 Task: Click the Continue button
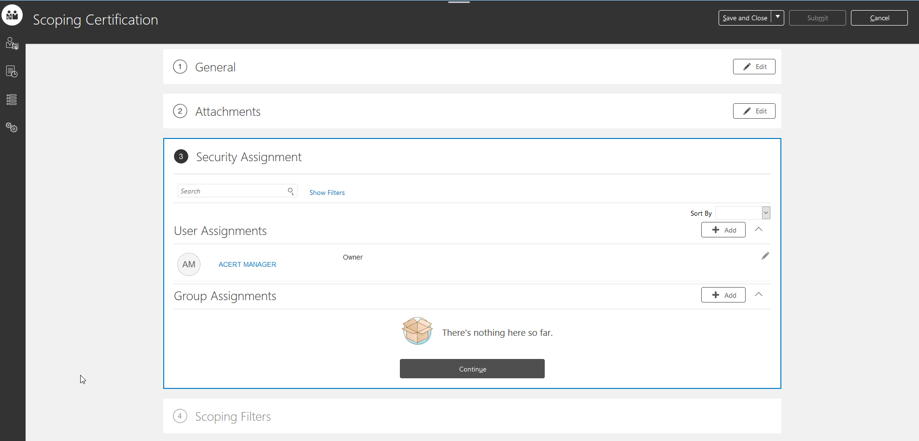(x=472, y=369)
